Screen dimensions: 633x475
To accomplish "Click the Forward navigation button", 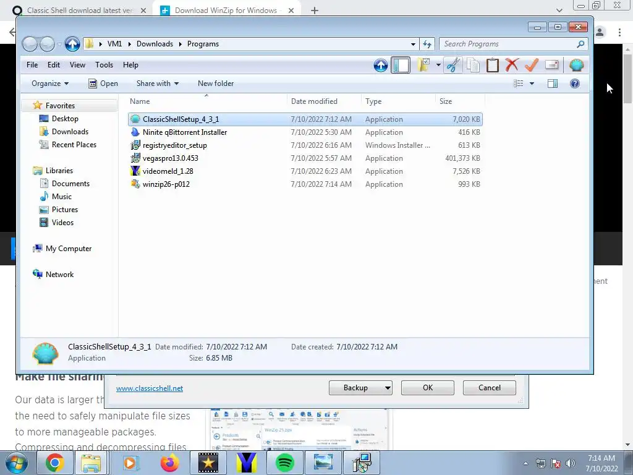I will pyautogui.click(x=47, y=44).
